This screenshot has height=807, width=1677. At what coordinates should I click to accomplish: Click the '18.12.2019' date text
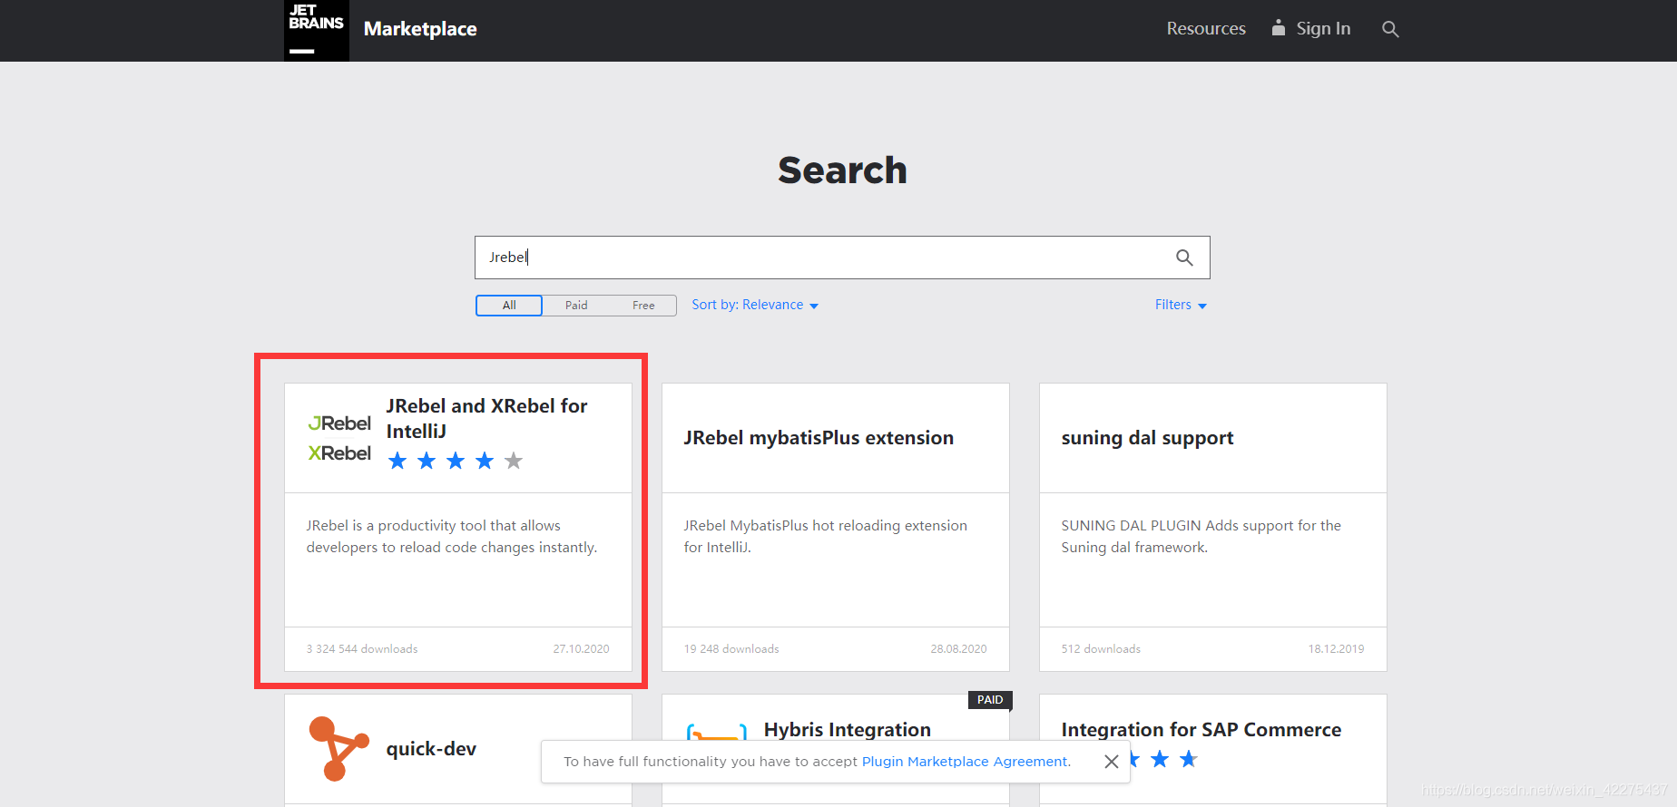click(1336, 649)
